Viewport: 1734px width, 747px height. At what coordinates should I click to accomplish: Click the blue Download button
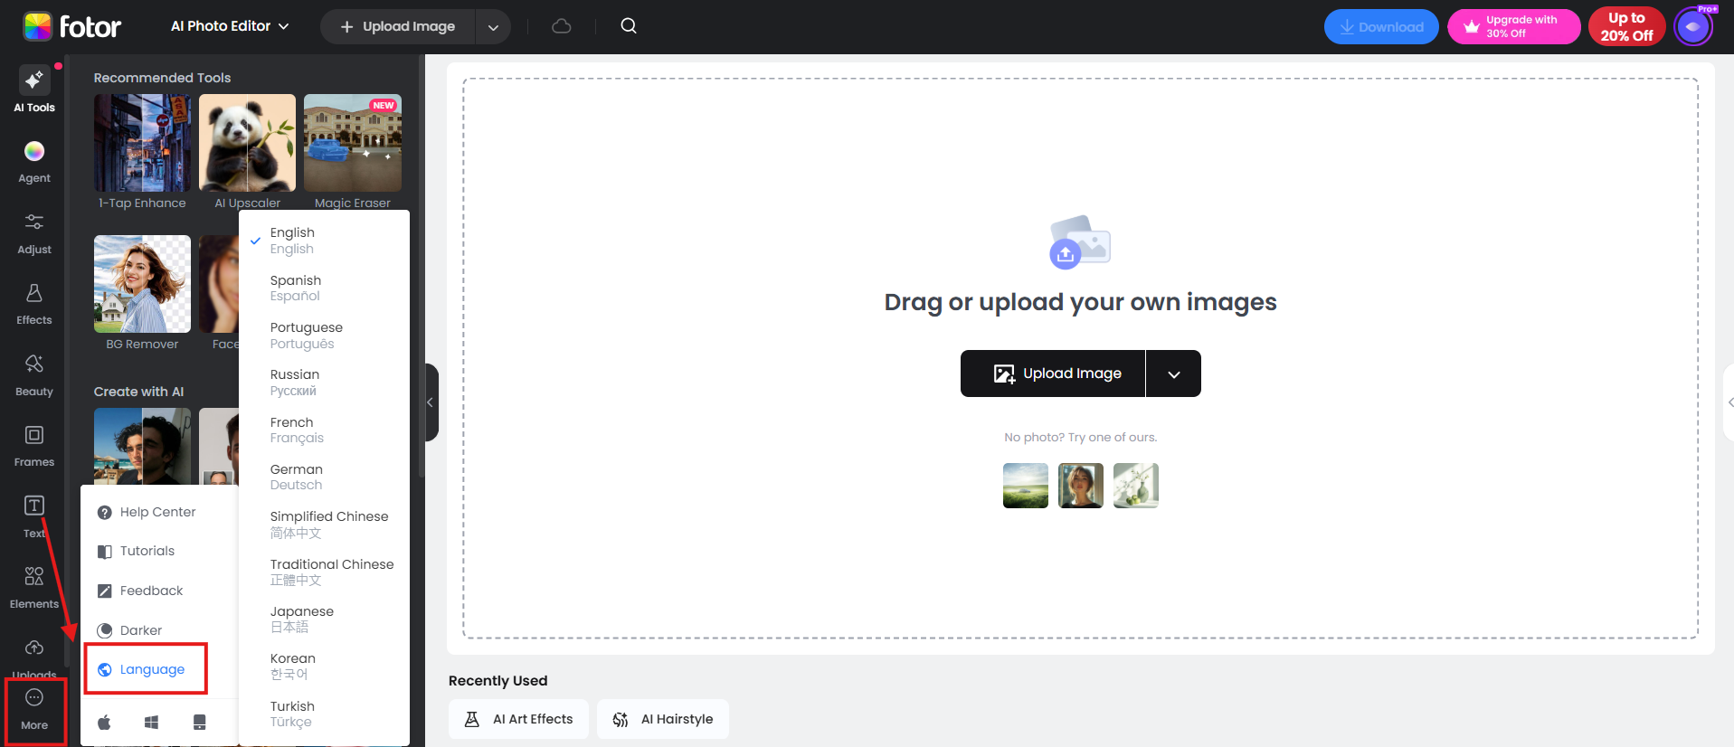[1381, 27]
